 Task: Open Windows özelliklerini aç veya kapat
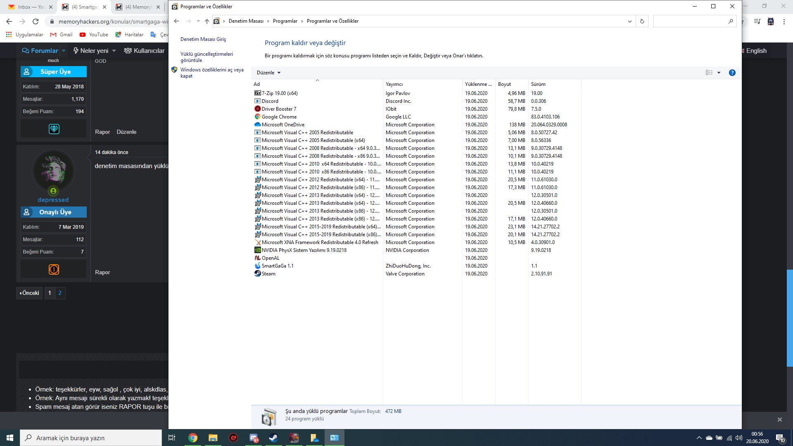[x=212, y=73]
